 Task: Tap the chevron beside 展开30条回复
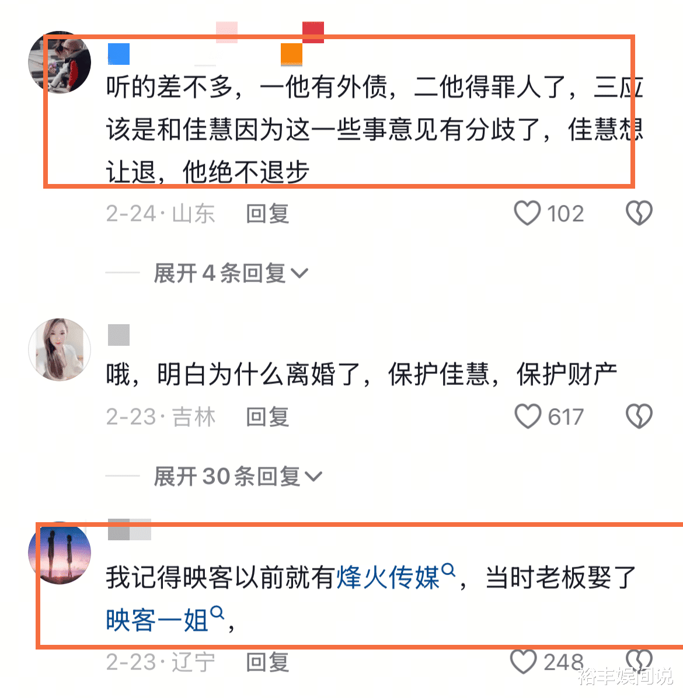point(313,477)
